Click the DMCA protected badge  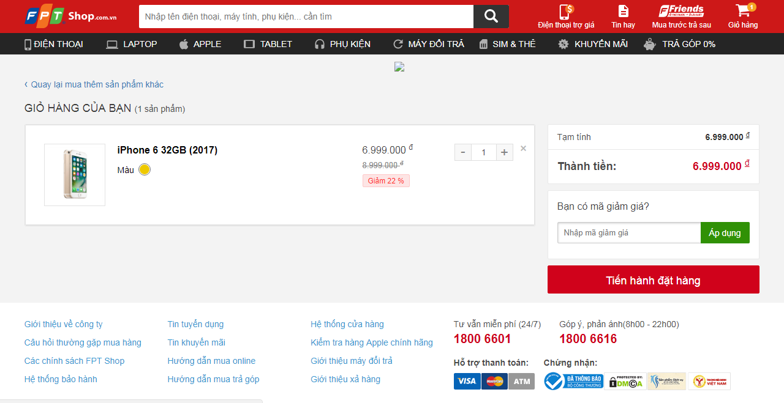[x=625, y=382]
